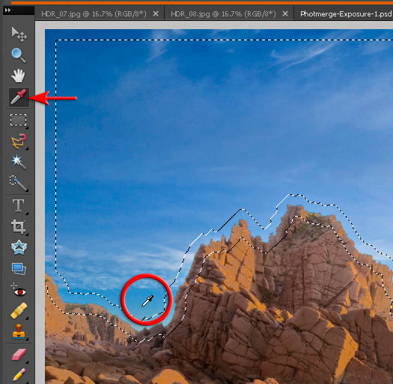Select the Magic Wand tool

[x=19, y=162]
